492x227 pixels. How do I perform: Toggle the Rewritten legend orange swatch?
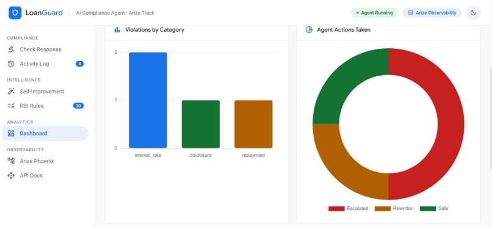pyautogui.click(x=383, y=209)
